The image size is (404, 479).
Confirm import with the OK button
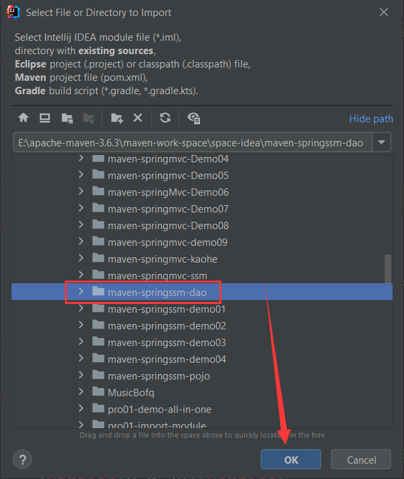tap(290, 460)
